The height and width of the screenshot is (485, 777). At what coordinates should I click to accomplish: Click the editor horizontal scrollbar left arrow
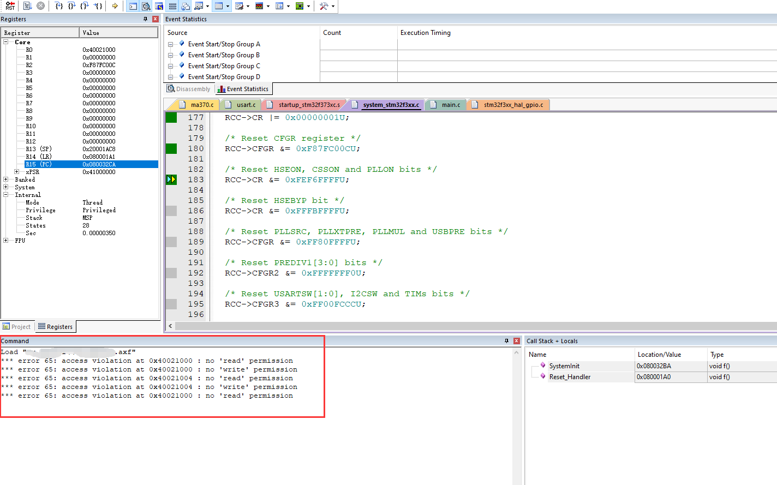click(x=171, y=326)
